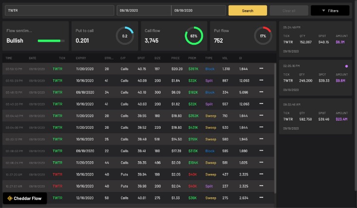Click the TWTR ticker search field

click(60, 11)
